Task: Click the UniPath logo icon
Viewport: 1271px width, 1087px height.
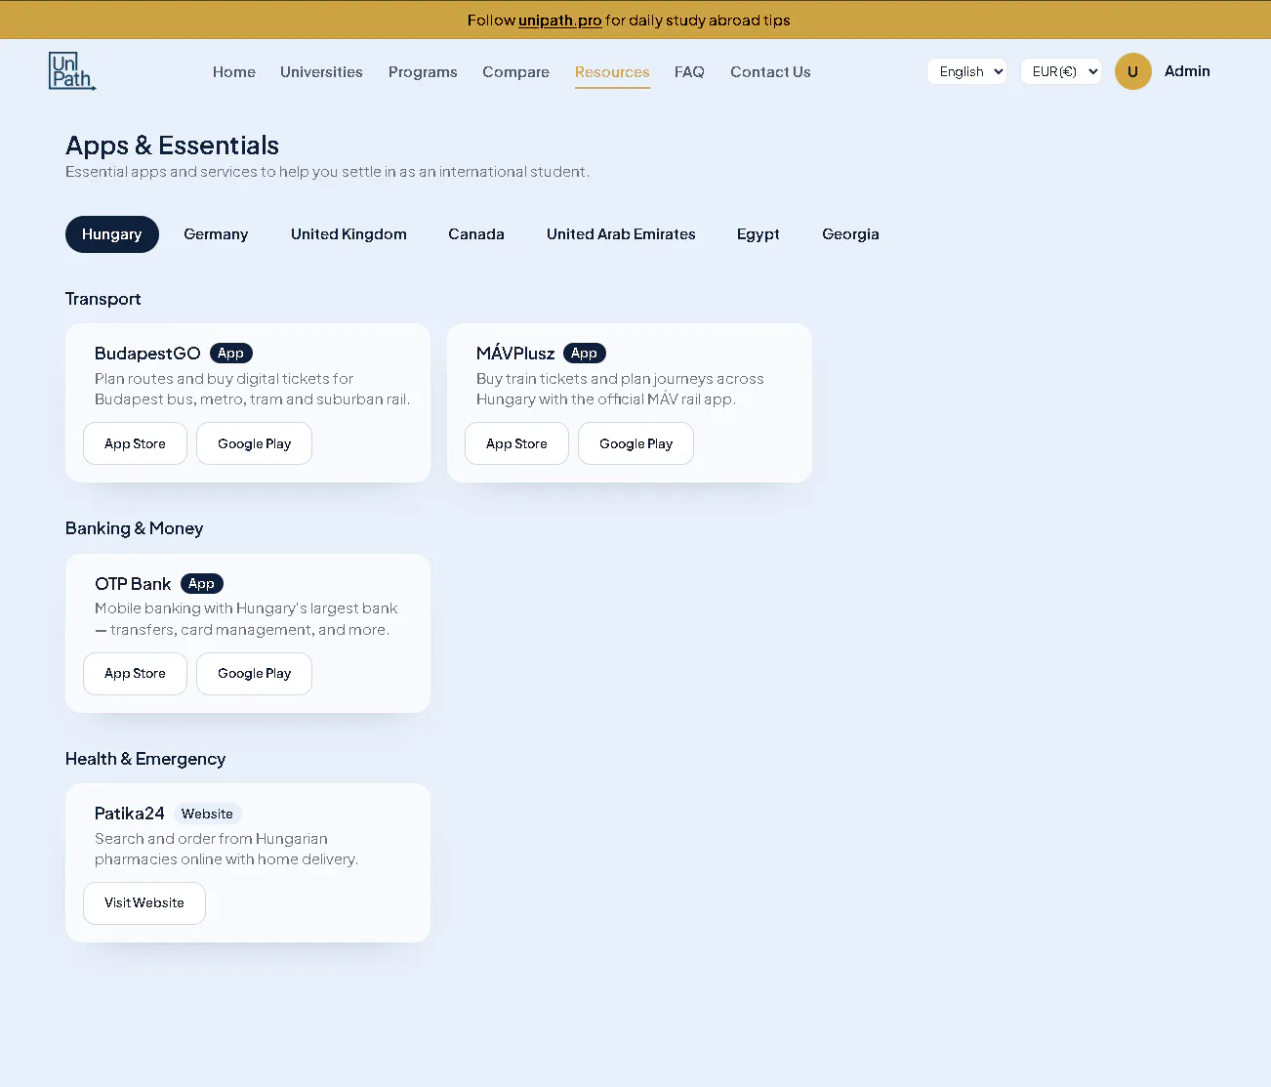Action: click(x=72, y=71)
